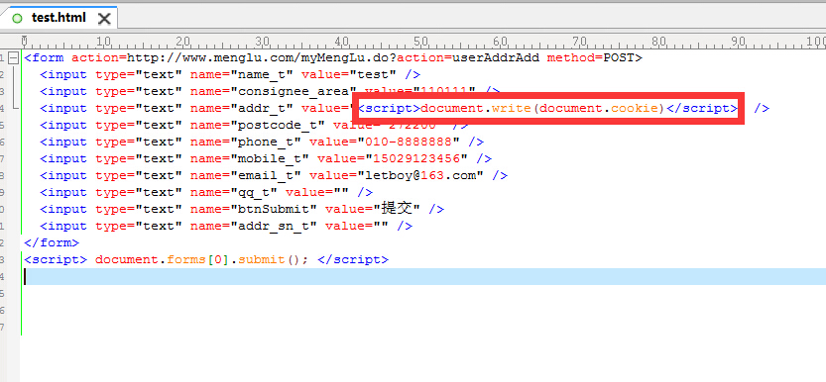Close the test.html tab with the X
826x382 pixels.
point(104,19)
